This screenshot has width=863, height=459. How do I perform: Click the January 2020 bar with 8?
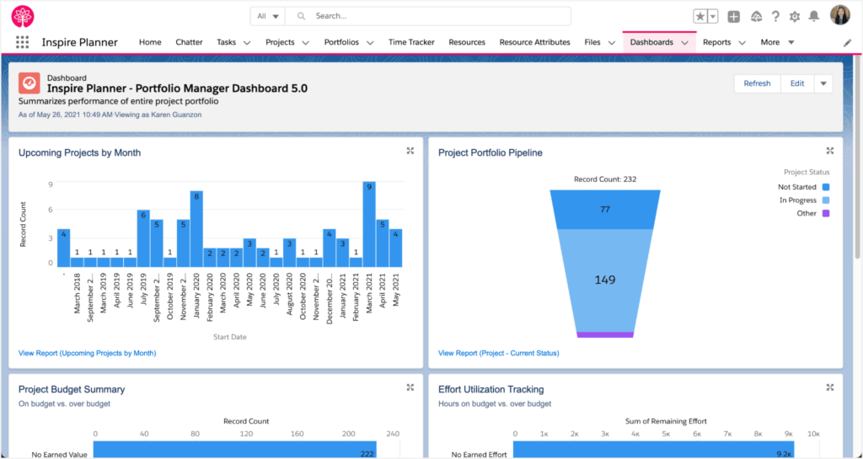[196, 229]
